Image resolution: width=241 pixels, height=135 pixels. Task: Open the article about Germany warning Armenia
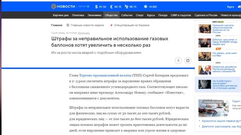[223, 29]
